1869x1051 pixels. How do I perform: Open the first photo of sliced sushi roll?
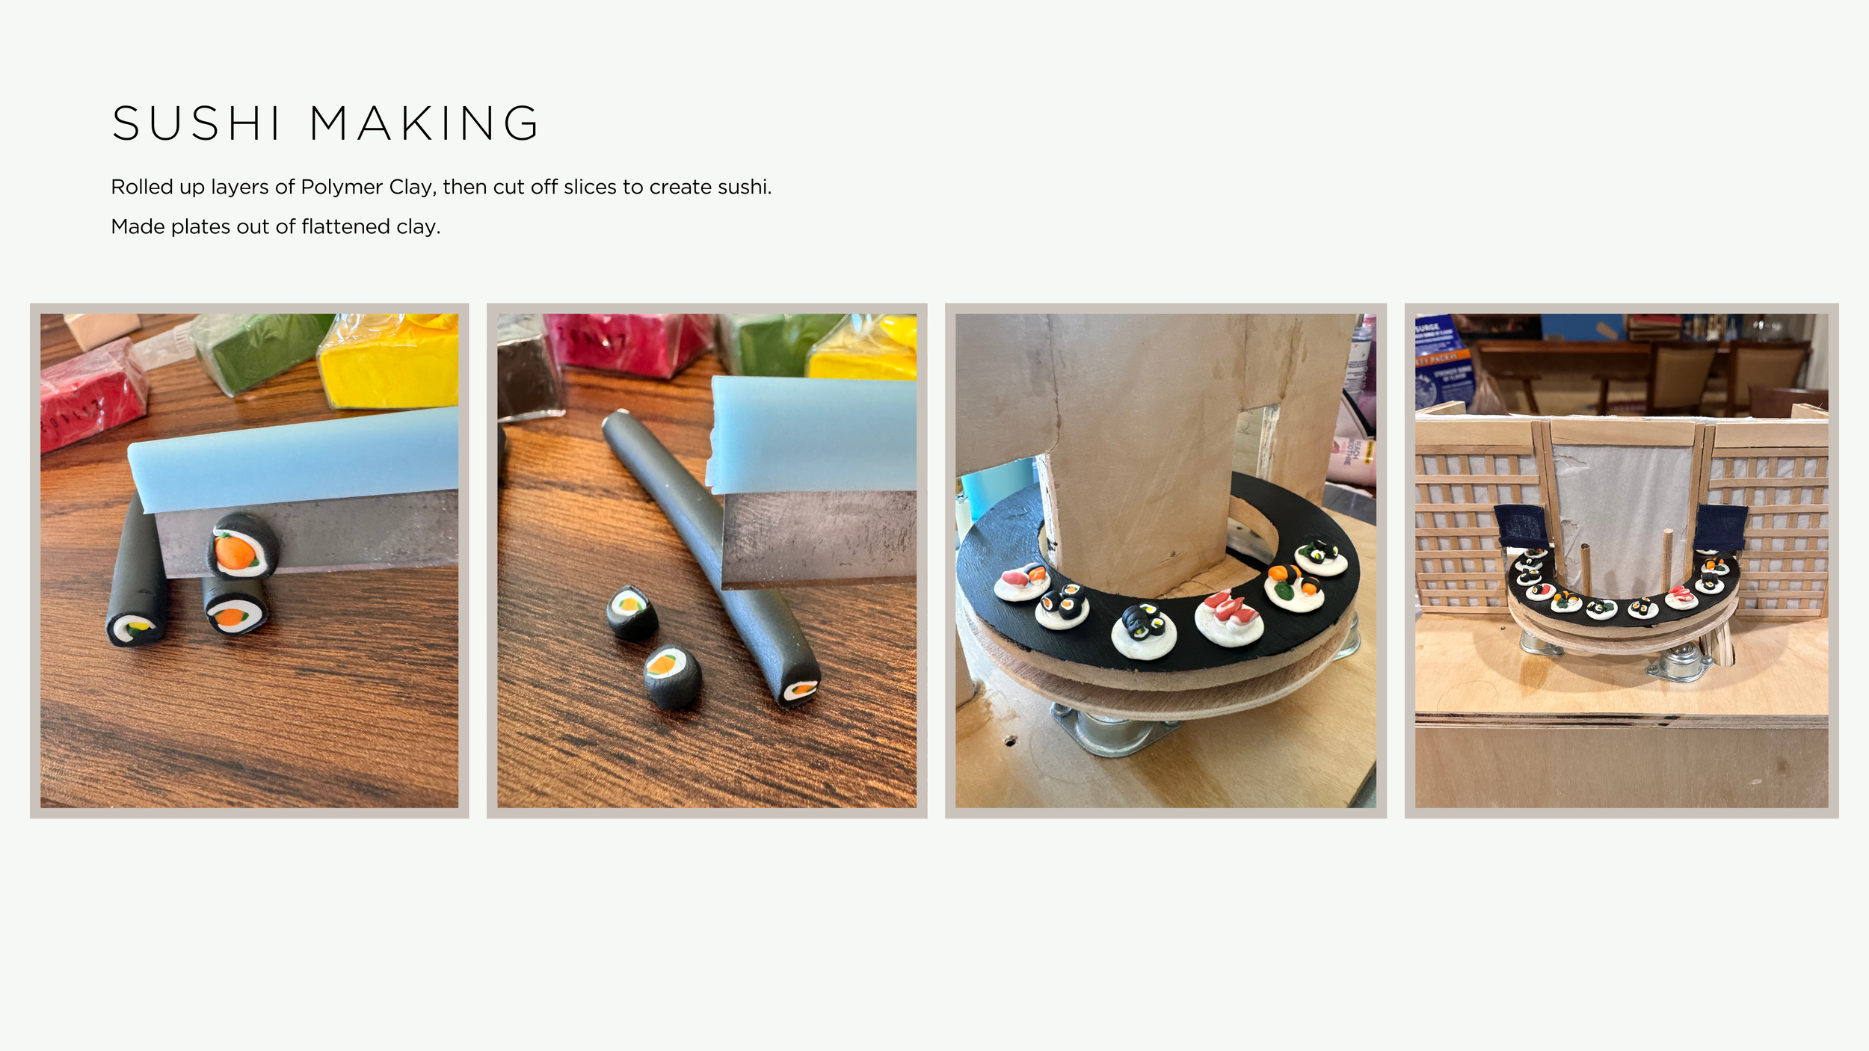click(249, 561)
